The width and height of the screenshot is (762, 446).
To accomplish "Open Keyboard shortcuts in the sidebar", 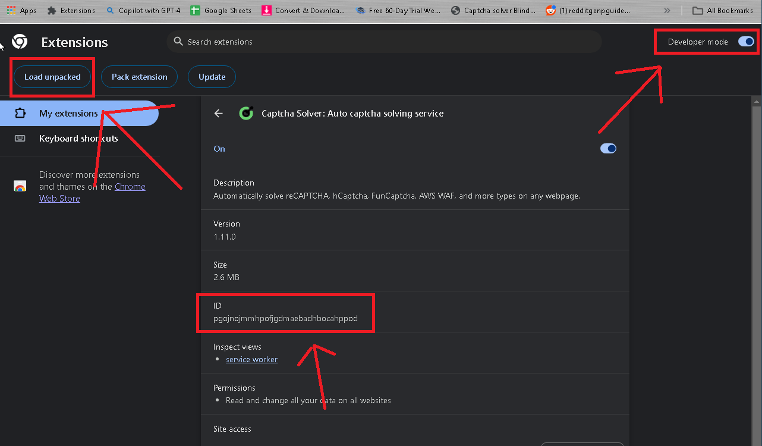I will [x=78, y=138].
